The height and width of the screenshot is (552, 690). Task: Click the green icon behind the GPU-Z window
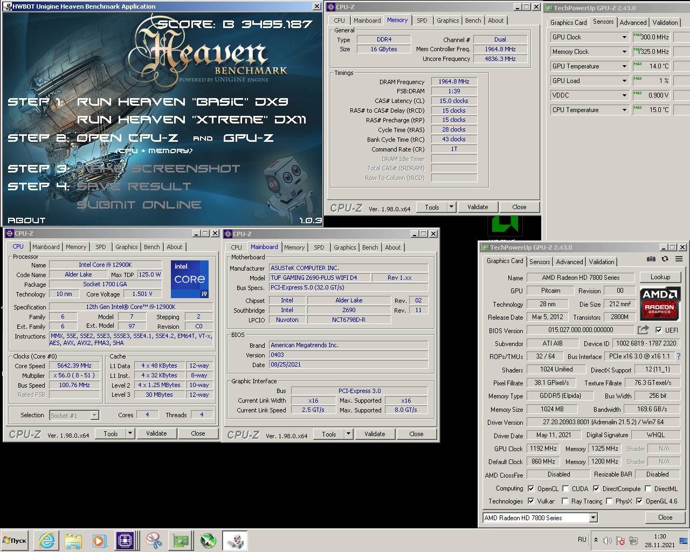coord(505,225)
